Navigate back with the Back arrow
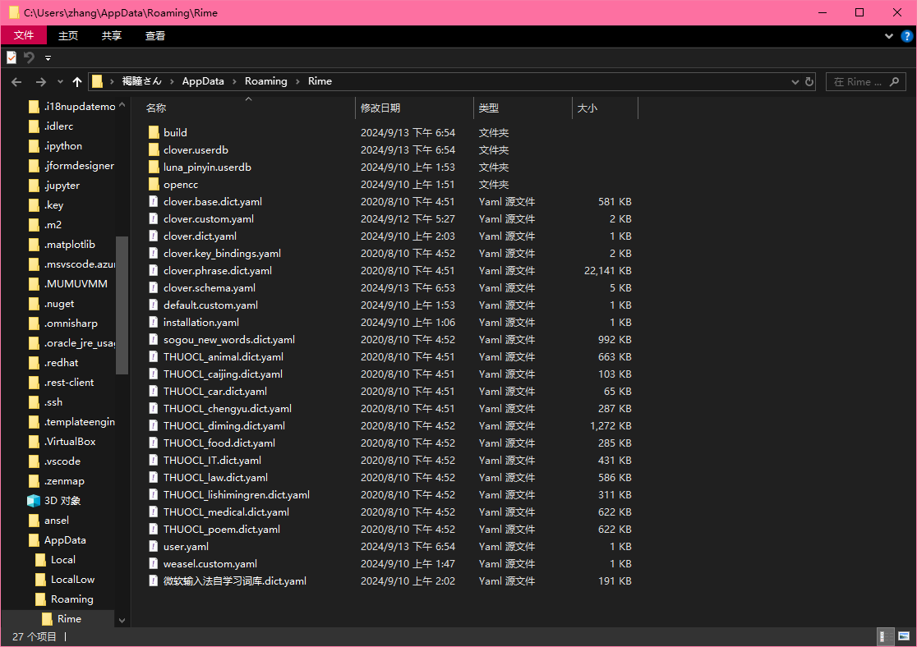This screenshot has width=917, height=647. 16,81
